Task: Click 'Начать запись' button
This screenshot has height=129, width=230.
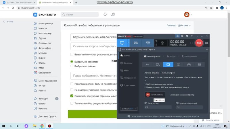Action: [155, 95]
